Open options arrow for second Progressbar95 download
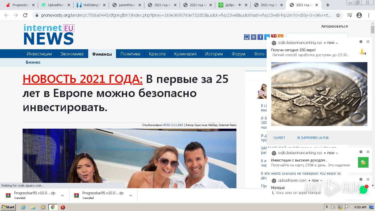The image size is (375, 211). tap(131, 195)
